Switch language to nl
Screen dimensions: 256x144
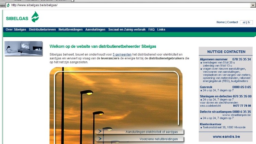244,22
